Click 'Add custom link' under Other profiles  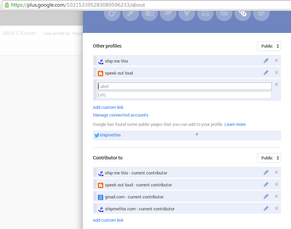click(x=108, y=107)
